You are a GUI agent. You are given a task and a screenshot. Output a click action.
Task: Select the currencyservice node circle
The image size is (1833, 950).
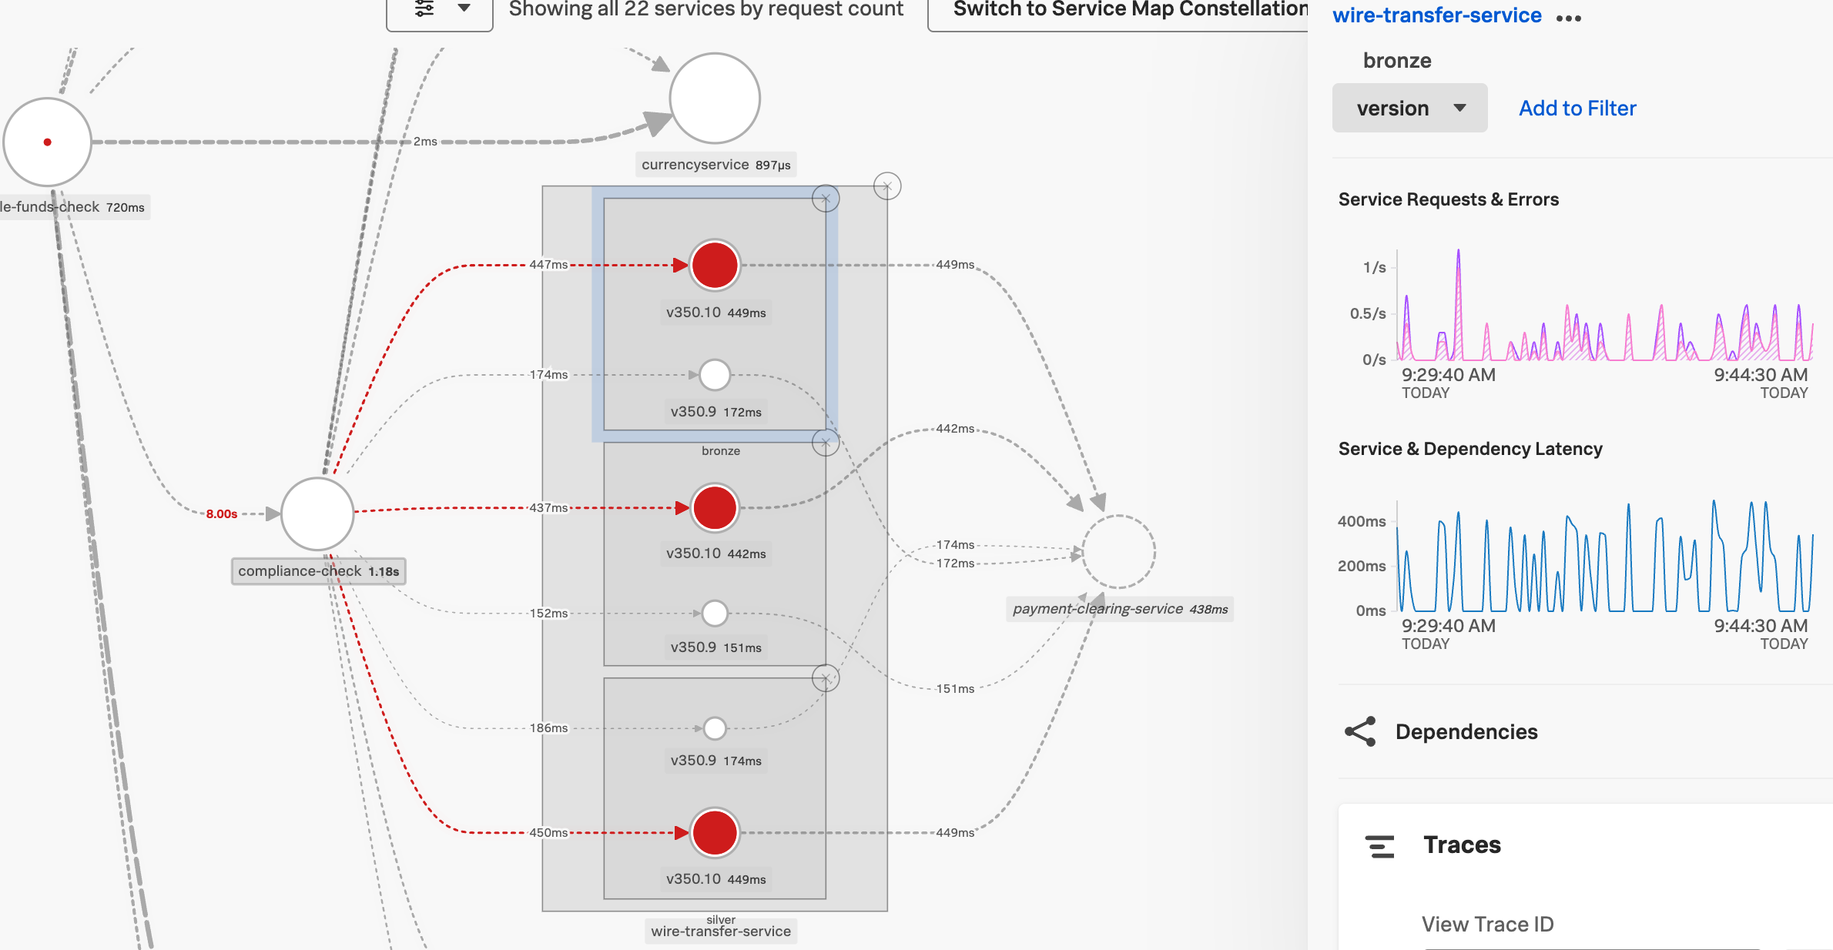(x=715, y=99)
